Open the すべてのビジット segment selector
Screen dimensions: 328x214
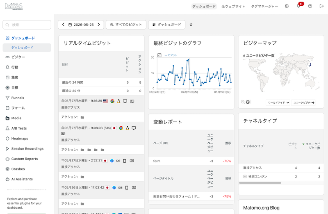[x=126, y=25]
